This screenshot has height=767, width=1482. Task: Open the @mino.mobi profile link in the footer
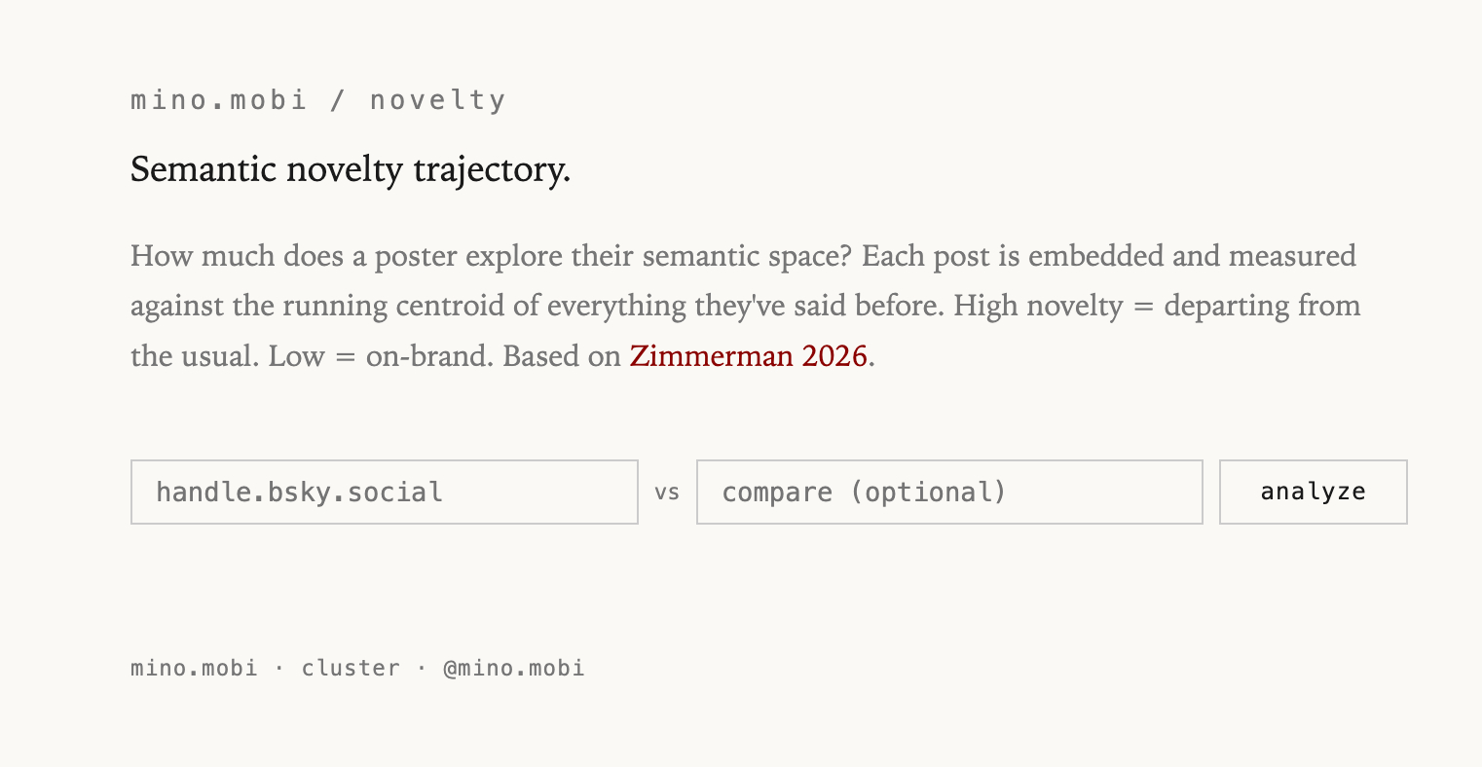[513, 668]
